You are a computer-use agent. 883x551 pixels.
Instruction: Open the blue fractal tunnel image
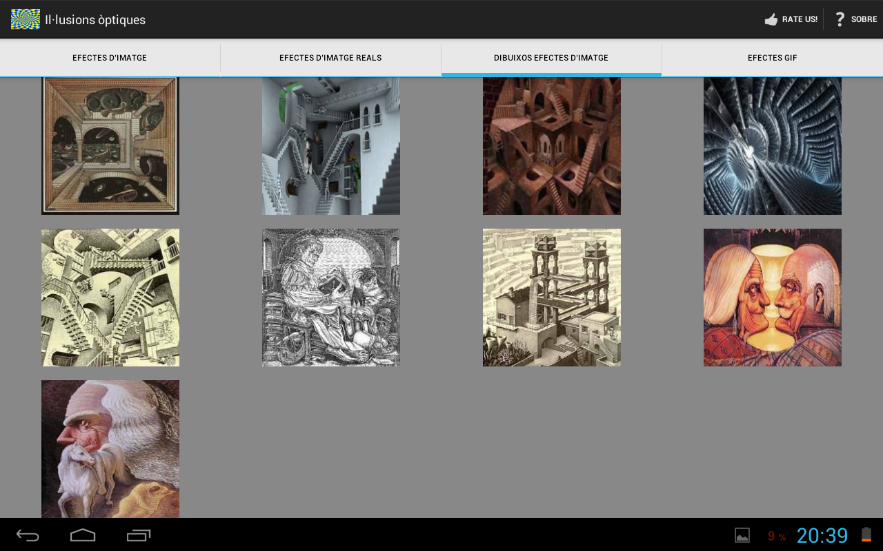click(773, 146)
